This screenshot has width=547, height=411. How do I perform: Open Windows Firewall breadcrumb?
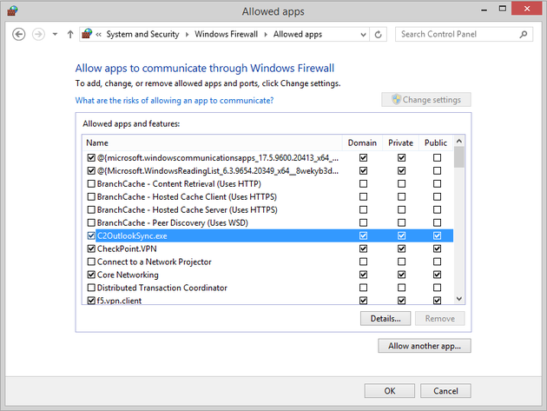(x=226, y=34)
